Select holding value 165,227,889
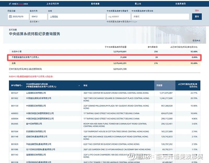 167,131
